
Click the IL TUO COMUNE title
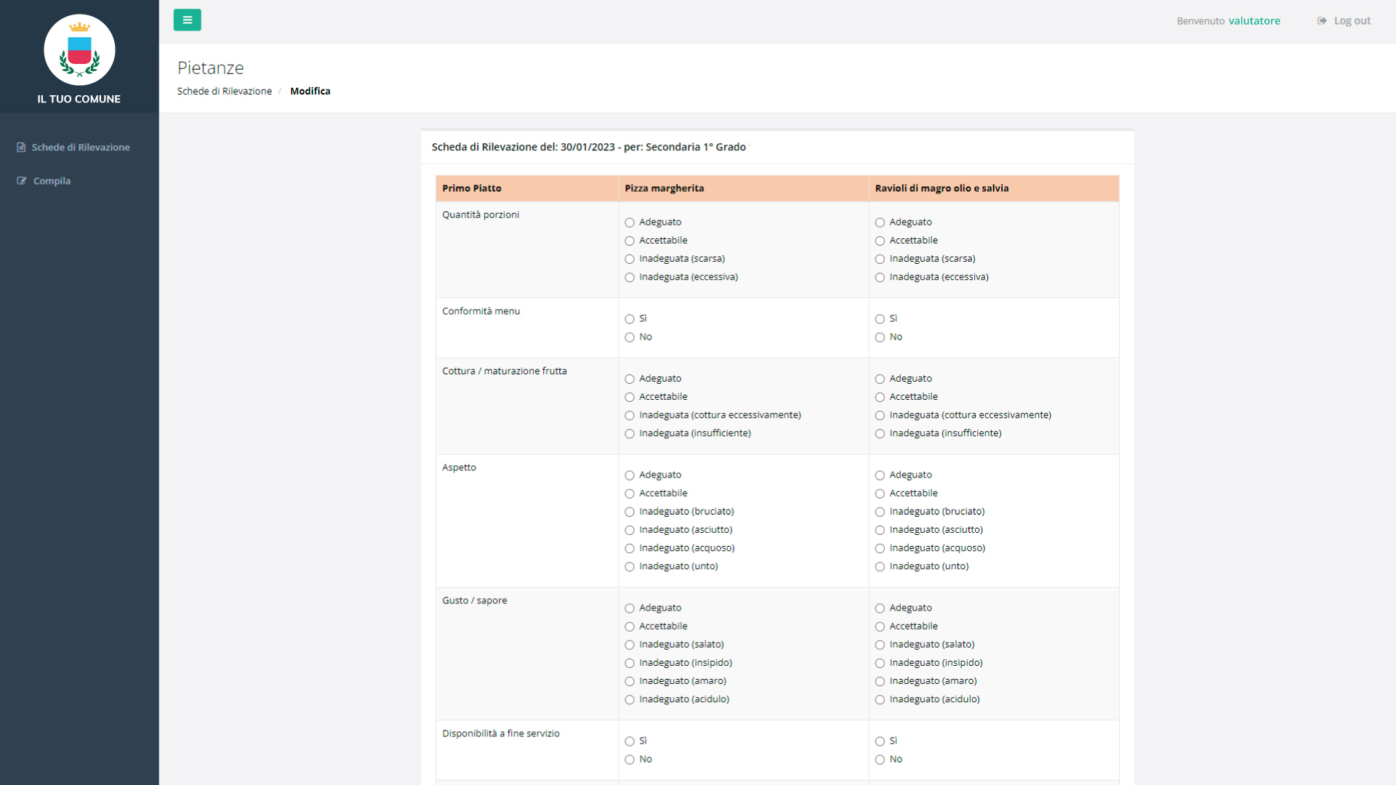(79, 99)
